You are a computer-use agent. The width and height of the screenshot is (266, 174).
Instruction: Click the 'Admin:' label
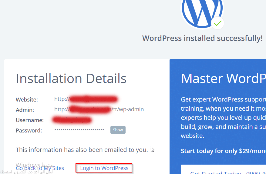(x=25, y=110)
